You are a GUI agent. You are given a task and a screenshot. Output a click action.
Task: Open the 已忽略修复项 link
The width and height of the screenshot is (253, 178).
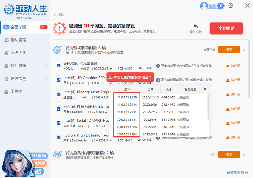pyautogui.click(x=237, y=173)
